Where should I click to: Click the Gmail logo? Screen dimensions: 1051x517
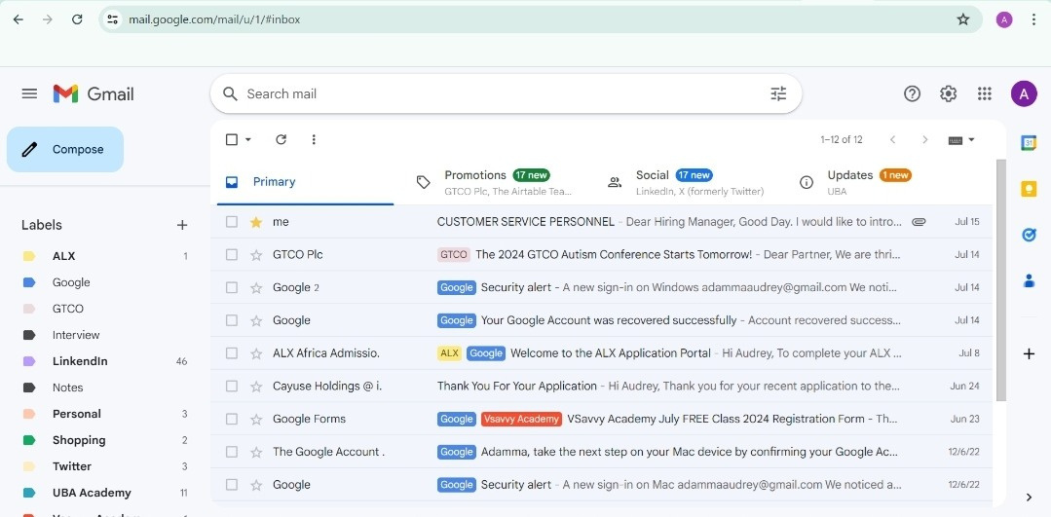94,93
